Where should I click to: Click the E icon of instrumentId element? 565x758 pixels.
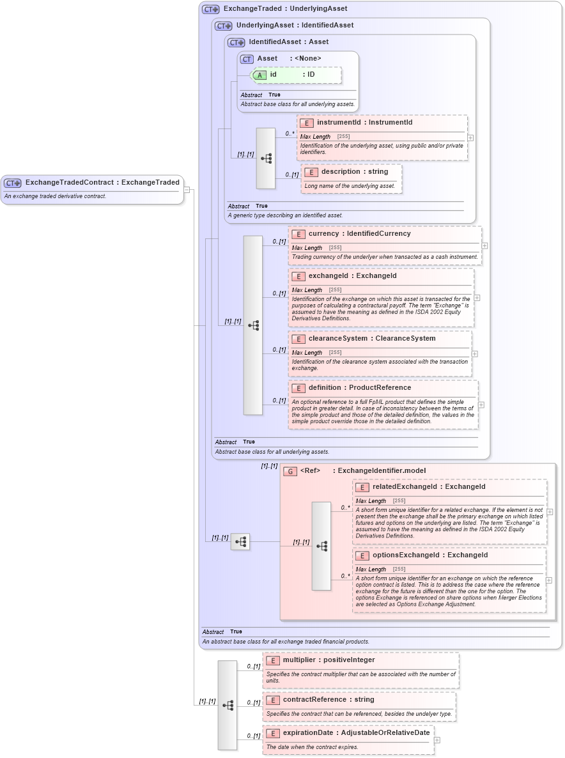pos(306,123)
